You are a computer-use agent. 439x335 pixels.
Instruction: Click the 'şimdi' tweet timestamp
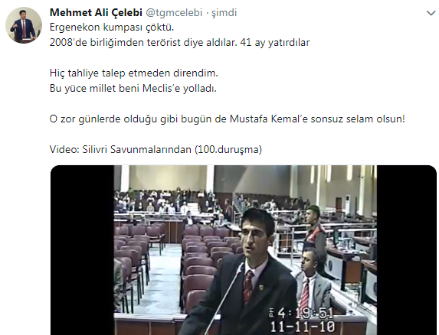[x=224, y=13]
